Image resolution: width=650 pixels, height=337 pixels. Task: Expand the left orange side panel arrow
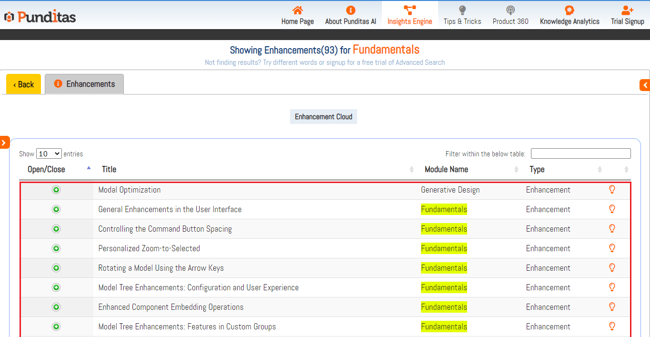[4, 142]
